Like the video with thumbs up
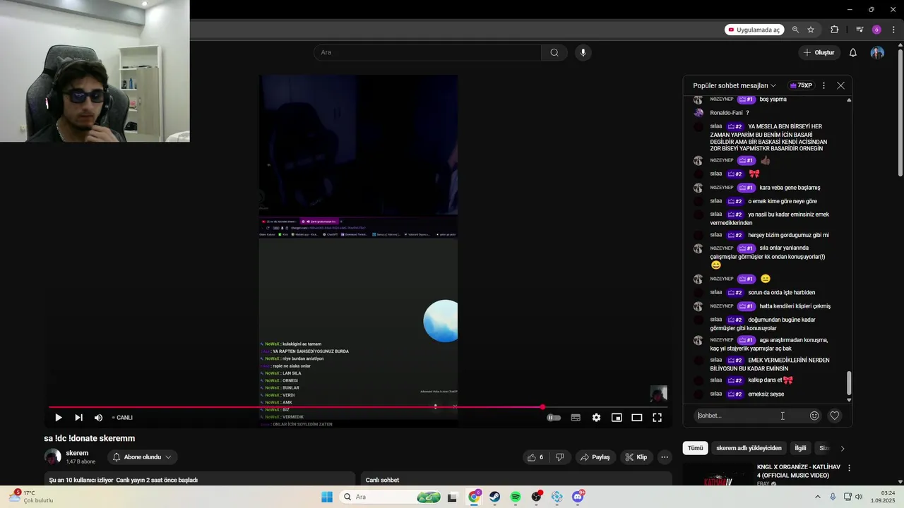Viewport: 904px width, 508px height. point(535,457)
